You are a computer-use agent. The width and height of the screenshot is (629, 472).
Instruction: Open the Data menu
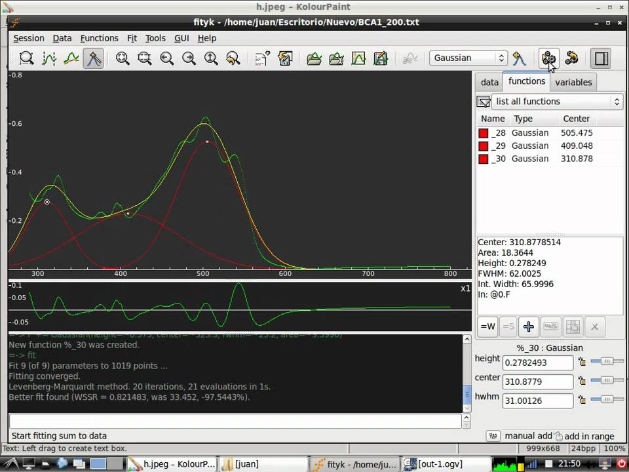(62, 38)
